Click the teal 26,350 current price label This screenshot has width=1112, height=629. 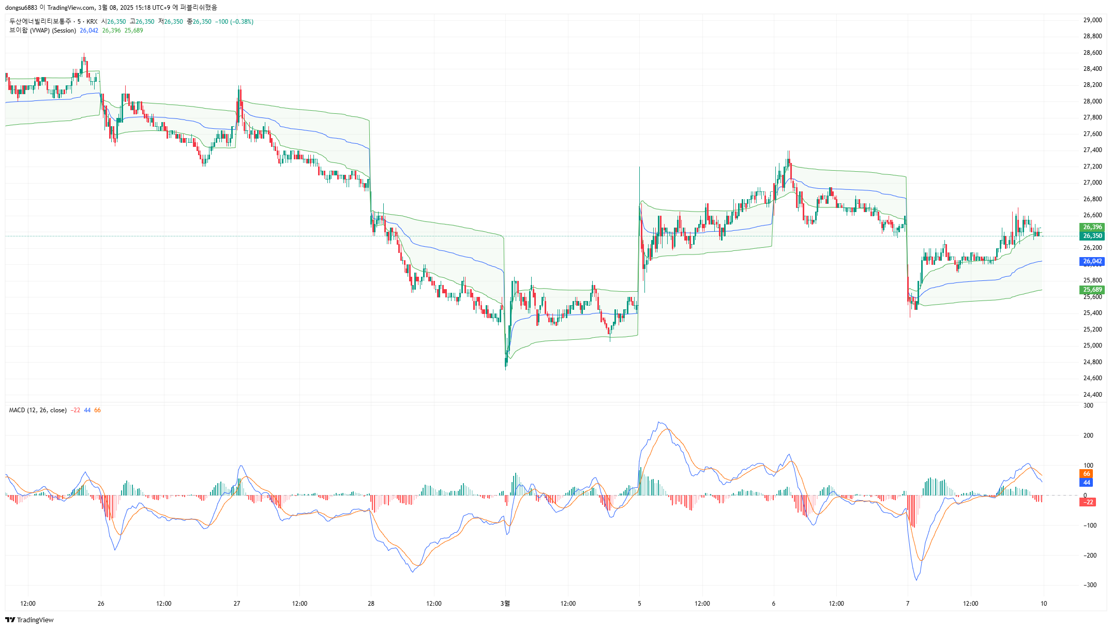point(1092,236)
